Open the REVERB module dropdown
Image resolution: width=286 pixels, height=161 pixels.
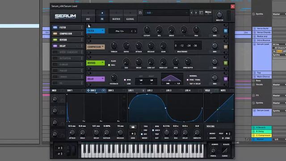coord(96,63)
